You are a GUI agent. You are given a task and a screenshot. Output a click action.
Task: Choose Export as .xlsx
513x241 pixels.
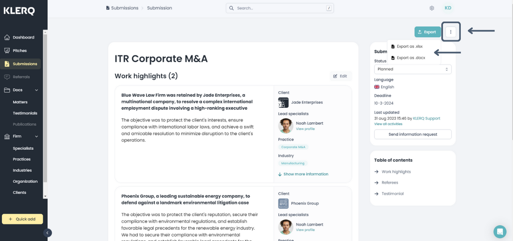coord(409,46)
